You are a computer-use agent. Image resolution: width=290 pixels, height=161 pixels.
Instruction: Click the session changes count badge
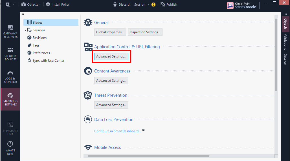pos(153,5)
